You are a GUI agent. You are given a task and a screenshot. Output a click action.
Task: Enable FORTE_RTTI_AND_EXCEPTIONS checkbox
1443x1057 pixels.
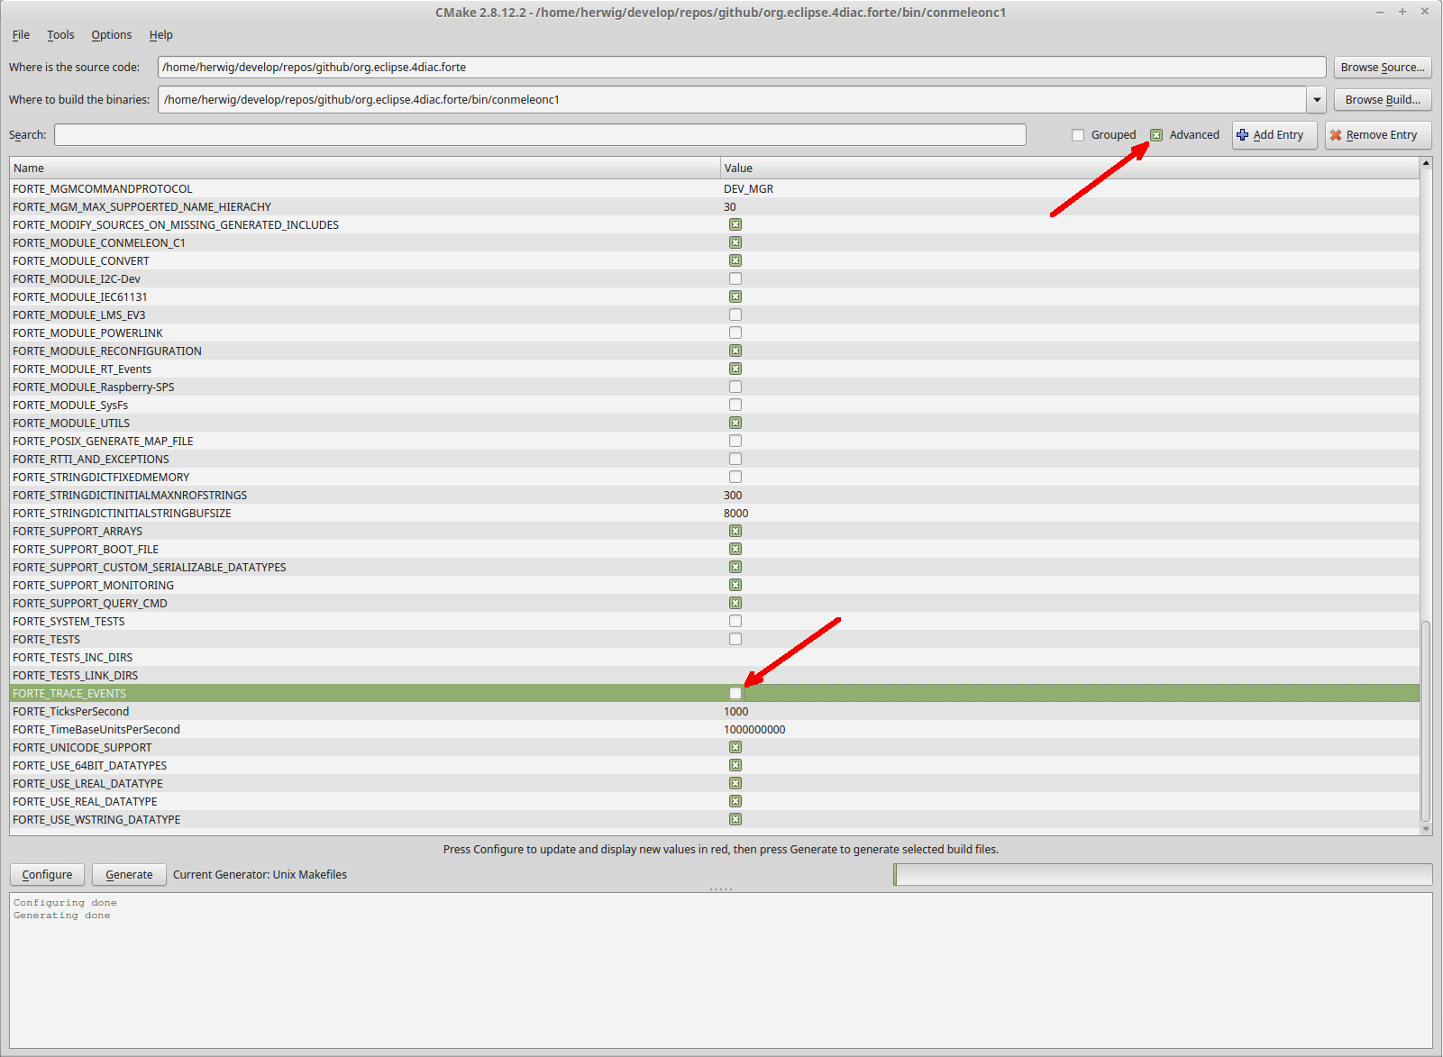coord(735,459)
